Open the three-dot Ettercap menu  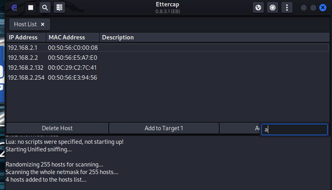(287, 7)
